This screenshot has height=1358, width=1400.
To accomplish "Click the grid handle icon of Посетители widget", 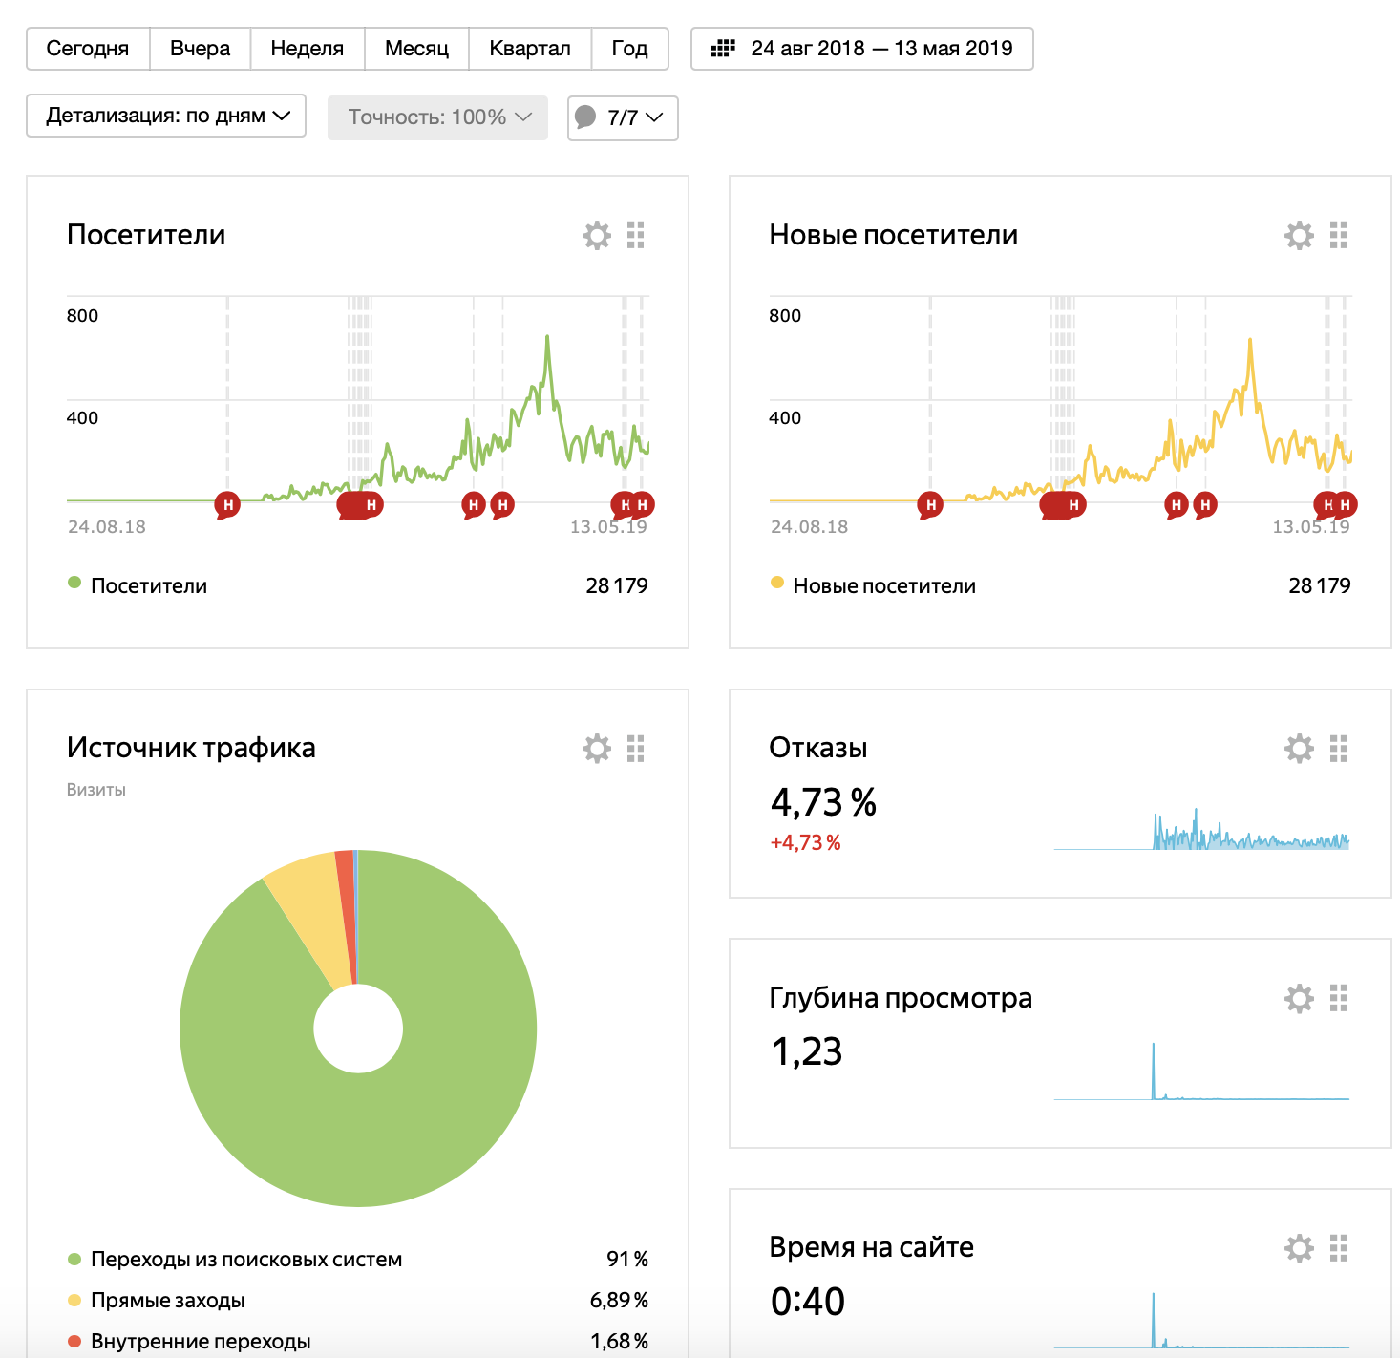I will (636, 235).
